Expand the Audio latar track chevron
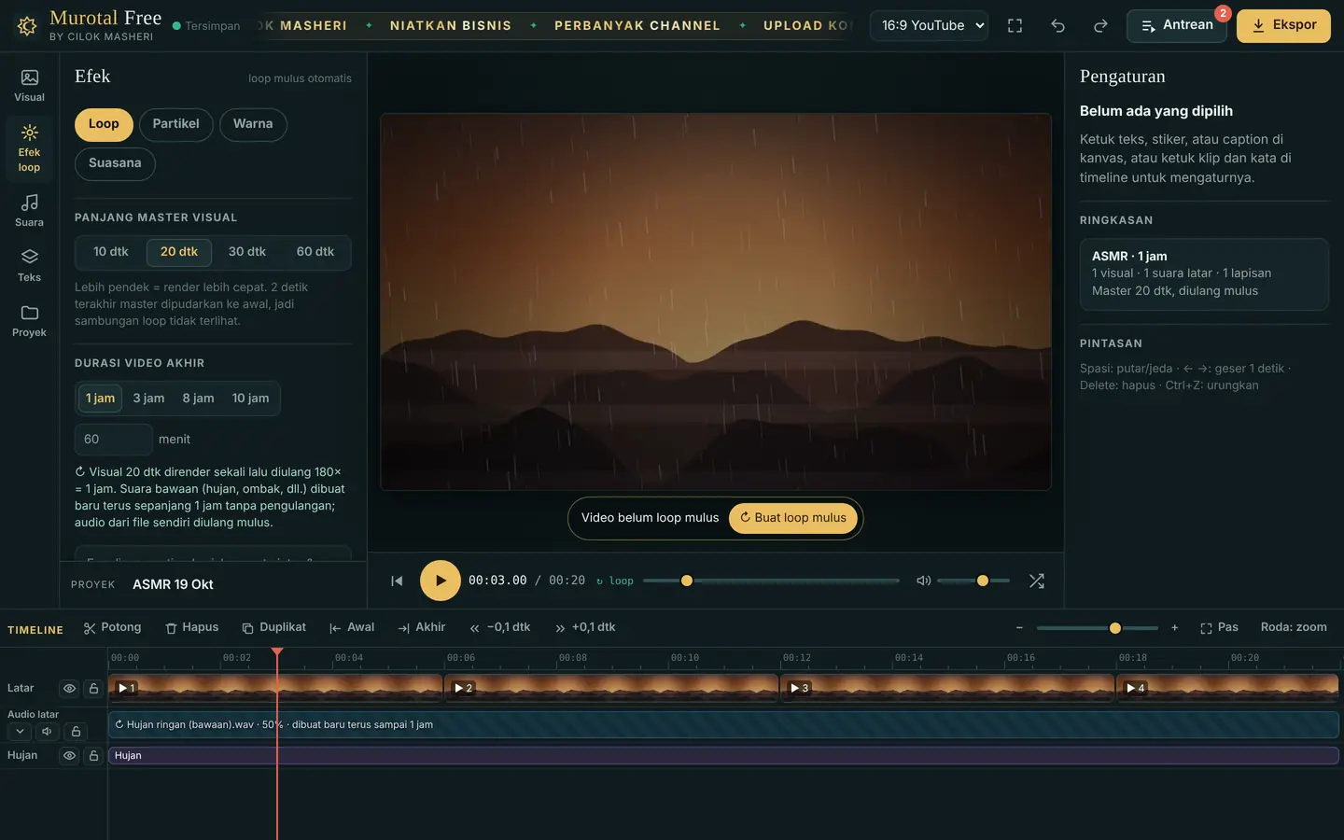 click(20, 732)
